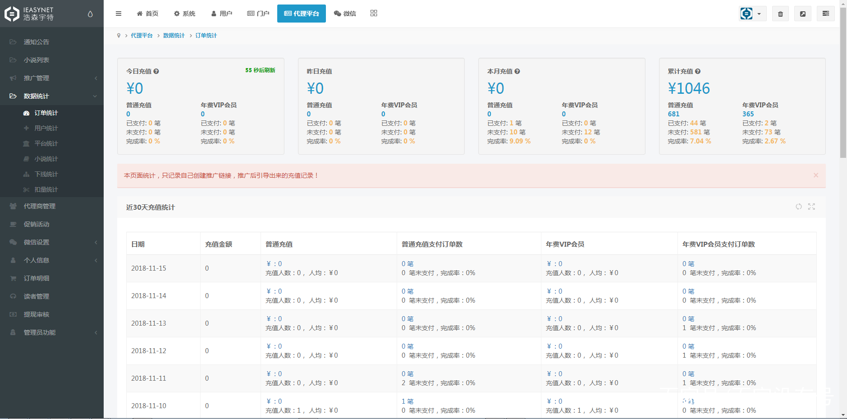This screenshot has height=419, width=847.
Task: Open the grid apps icon in top navigation
Action: tap(374, 14)
